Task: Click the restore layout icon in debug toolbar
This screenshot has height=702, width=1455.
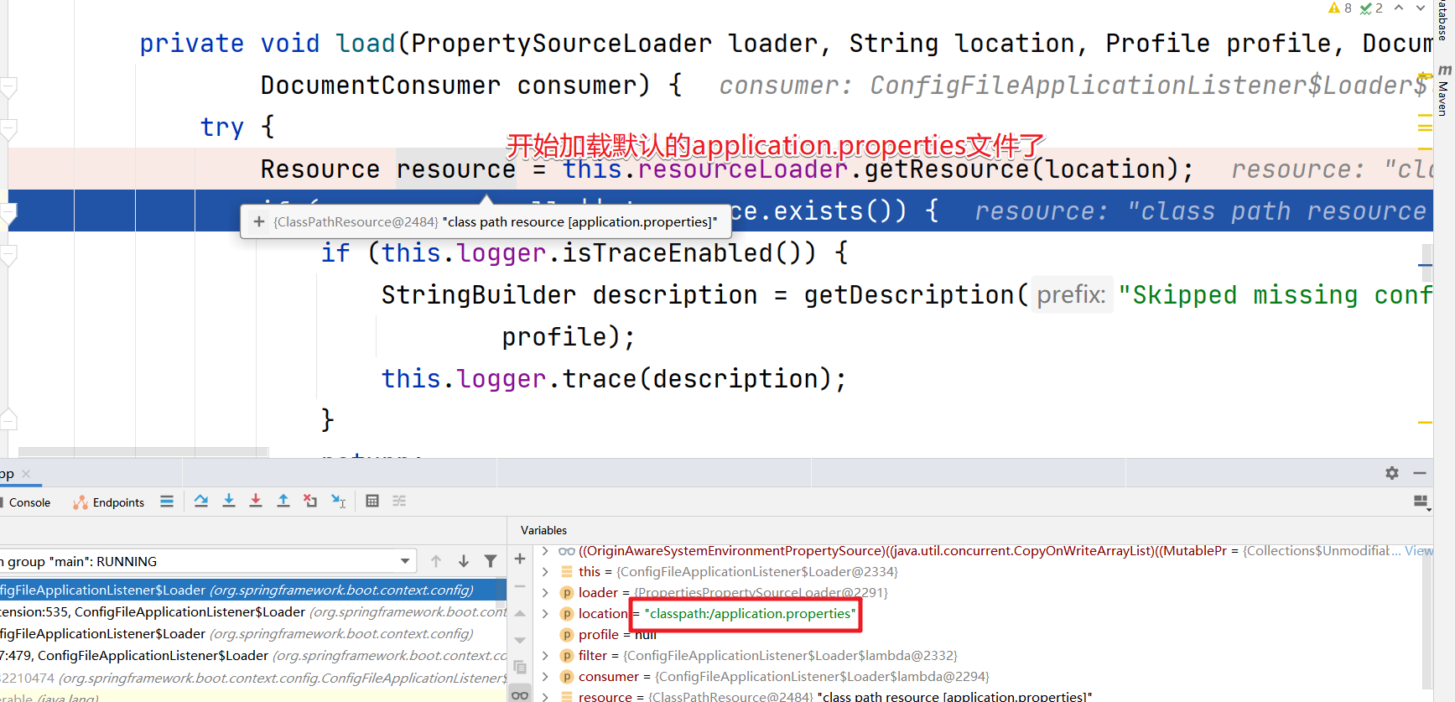Action: pyautogui.click(x=1421, y=502)
